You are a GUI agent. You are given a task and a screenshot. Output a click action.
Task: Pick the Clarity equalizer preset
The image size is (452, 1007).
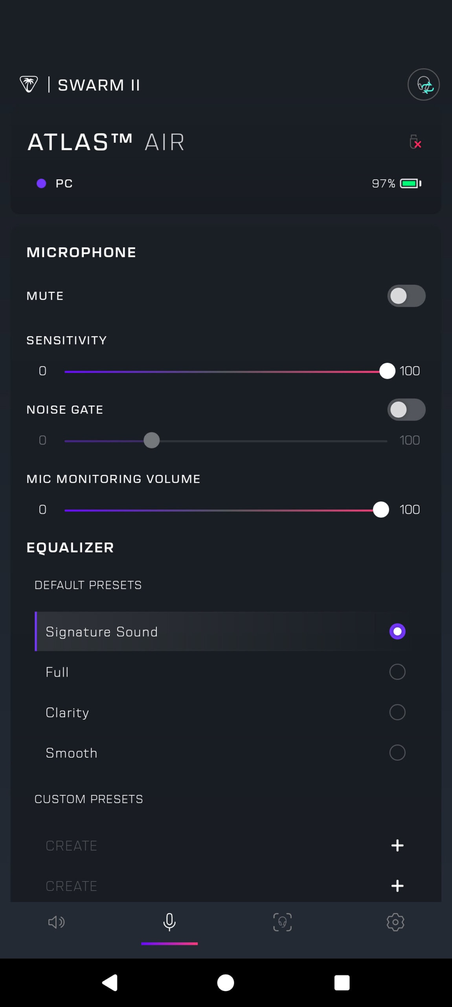(397, 712)
